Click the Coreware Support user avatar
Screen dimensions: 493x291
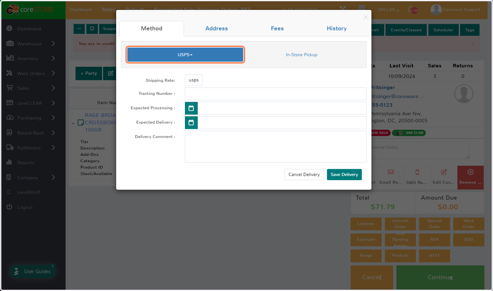436,9
